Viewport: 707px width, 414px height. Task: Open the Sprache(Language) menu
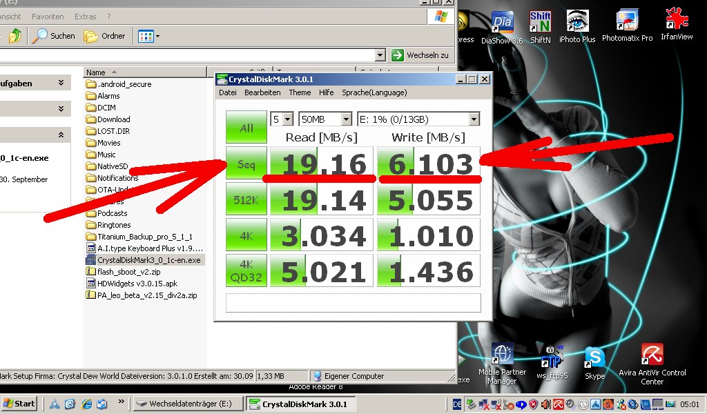tap(376, 92)
